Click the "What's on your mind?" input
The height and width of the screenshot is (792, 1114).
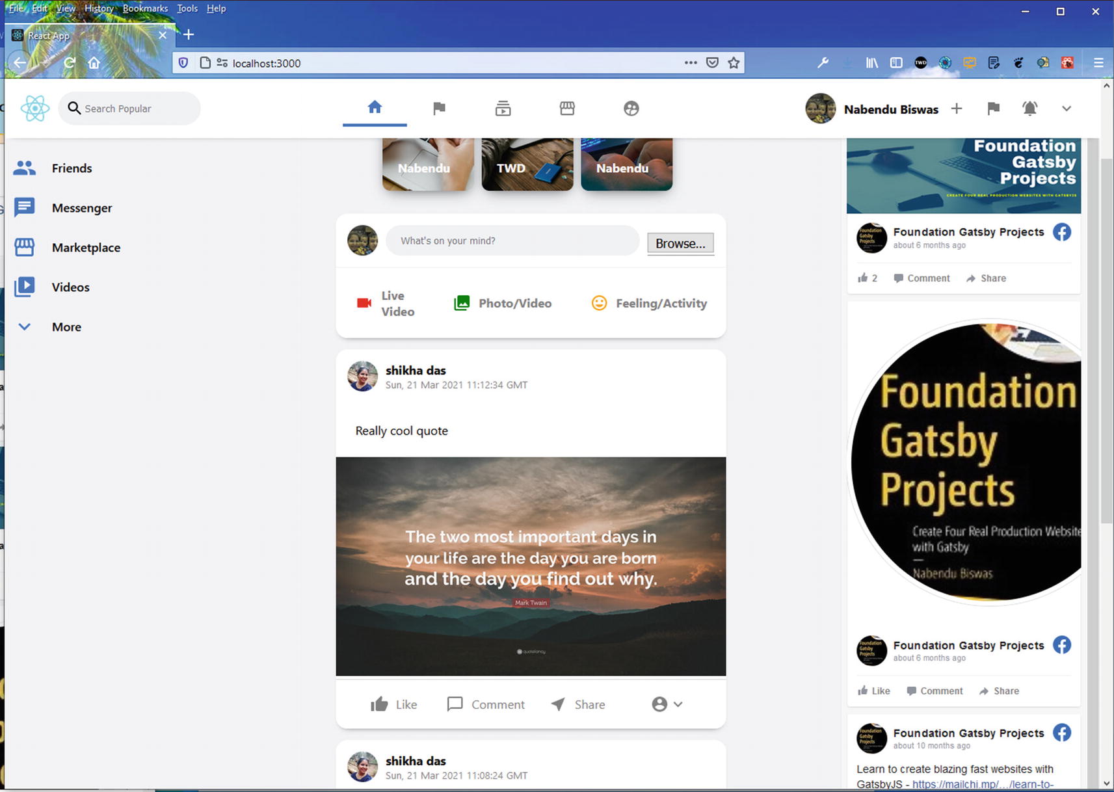pos(512,241)
